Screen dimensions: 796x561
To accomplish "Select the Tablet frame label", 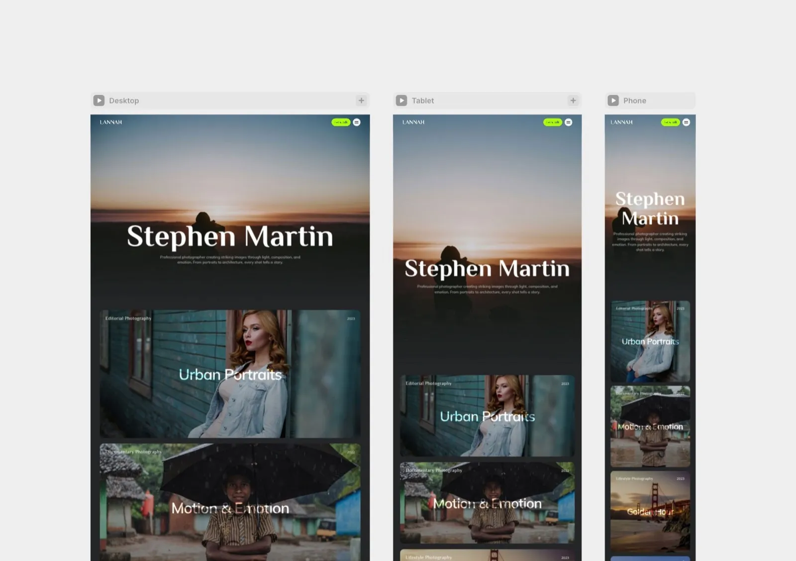I will [x=423, y=100].
